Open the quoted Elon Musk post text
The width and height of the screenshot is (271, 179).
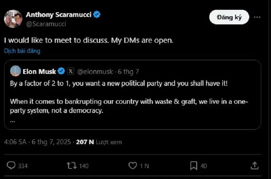(x=129, y=97)
